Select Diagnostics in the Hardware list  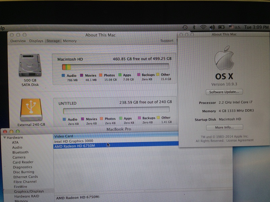22,167
